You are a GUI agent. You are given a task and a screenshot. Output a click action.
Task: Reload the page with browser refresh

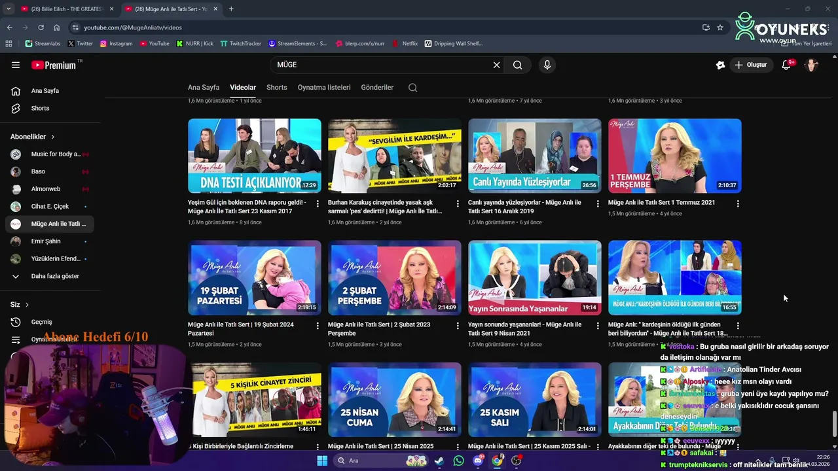click(41, 27)
